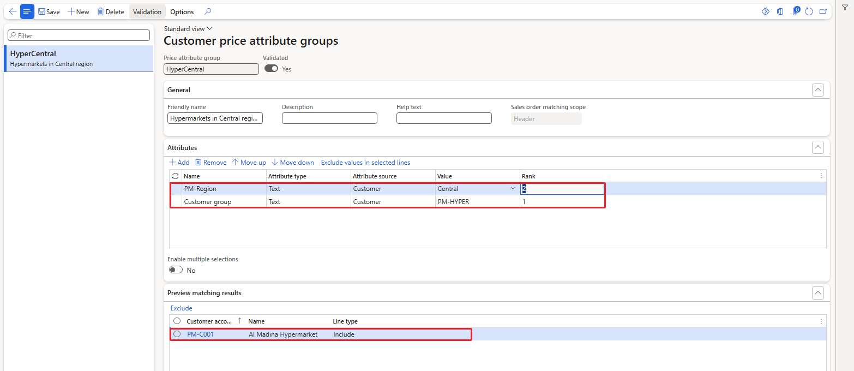Viewport: 854px width, 371px height.
Task: Click the Value column header
Action: pyautogui.click(x=478, y=176)
